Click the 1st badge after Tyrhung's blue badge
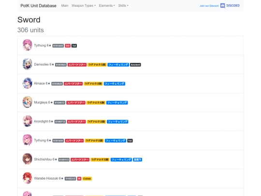Image resolution: width=261 pixels, height=196 pixels. coord(130,141)
